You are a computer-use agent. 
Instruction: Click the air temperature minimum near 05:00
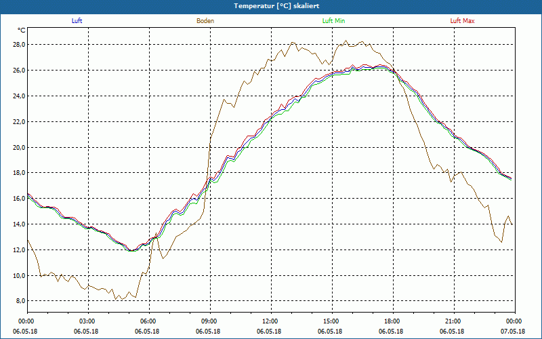pyautogui.click(x=131, y=250)
